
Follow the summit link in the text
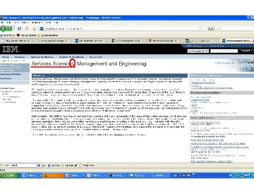(x=86, y=127)
